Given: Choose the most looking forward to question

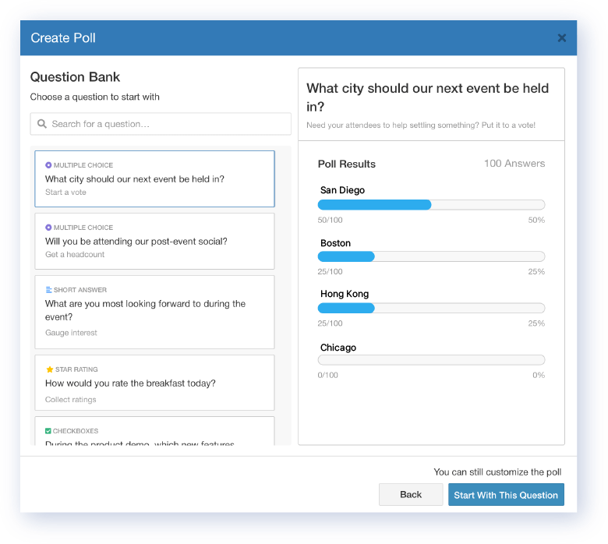Looking at the screenshot, I should pyautogui.click(x=154, y=312).
